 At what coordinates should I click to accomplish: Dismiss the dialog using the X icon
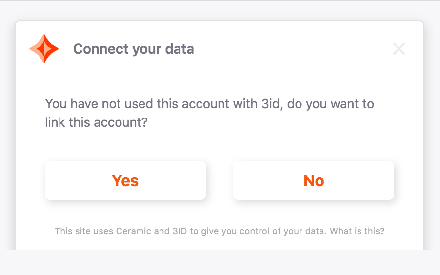[x=399, y=49]
